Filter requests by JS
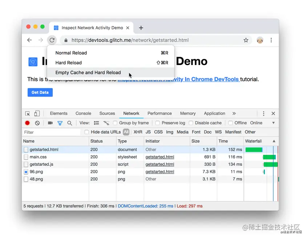Image resolution: width=307 pixels, height=238 pixels. pos(148,132)
